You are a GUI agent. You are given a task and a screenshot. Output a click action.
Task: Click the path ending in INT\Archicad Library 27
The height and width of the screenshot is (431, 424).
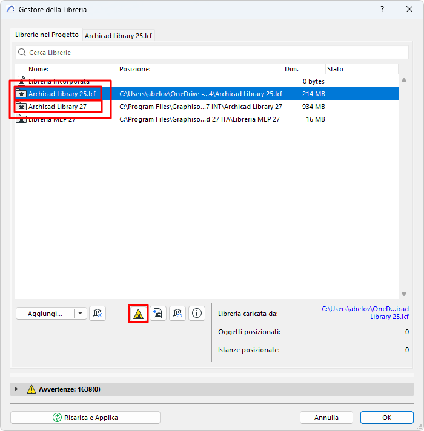coord(200,107)
